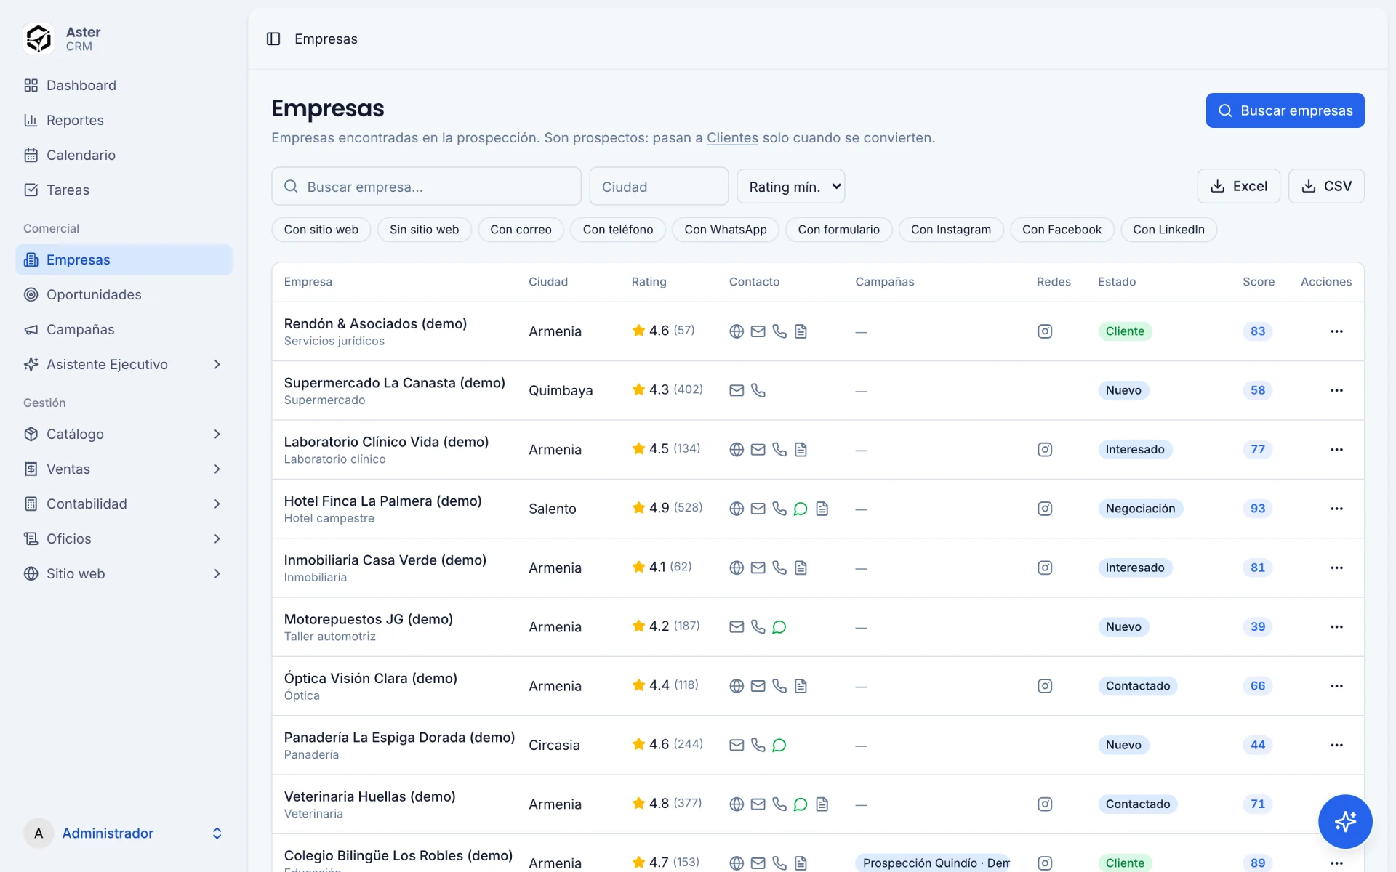Click phone icon for Veterinaria Huellas
1396x872 pixels.
coord(779,804)
